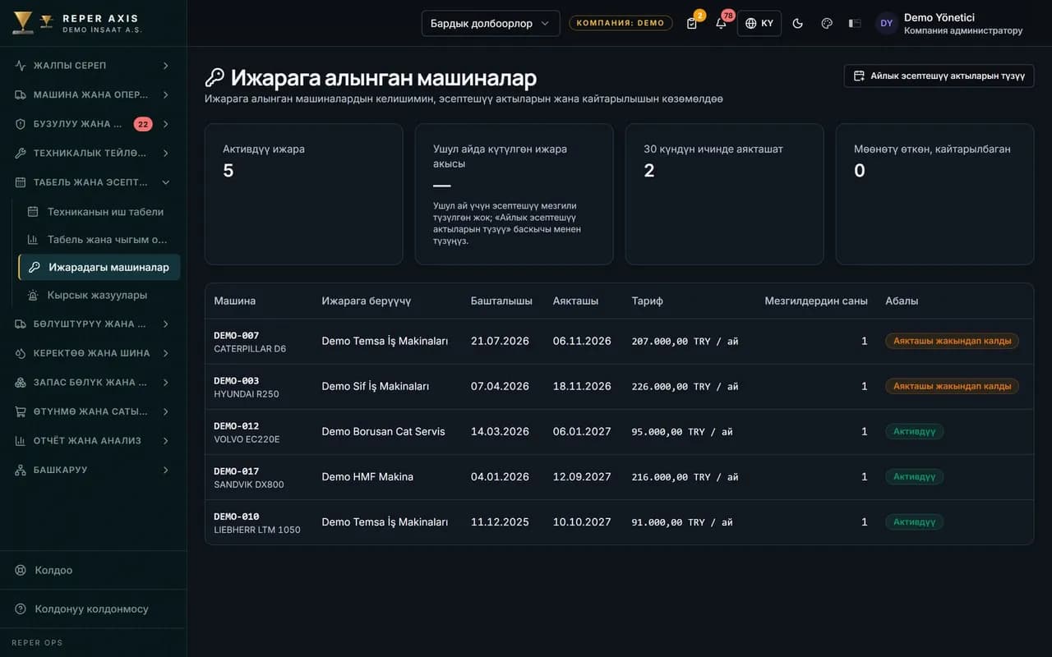The width and height of the screenshot is (1052, 657).
Task: Toggle the sidebar layout icon
Action: (x=855, y=23)
